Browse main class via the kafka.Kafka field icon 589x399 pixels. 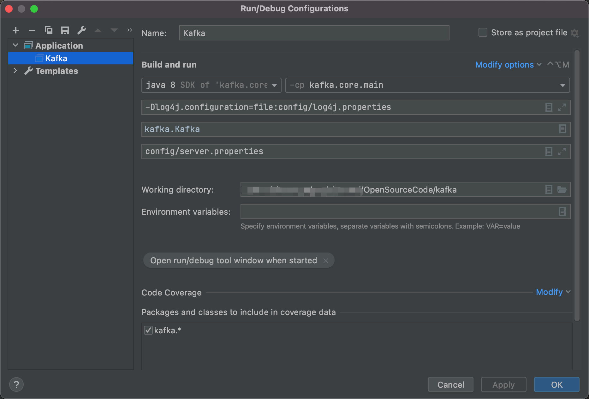click(562, 129)
